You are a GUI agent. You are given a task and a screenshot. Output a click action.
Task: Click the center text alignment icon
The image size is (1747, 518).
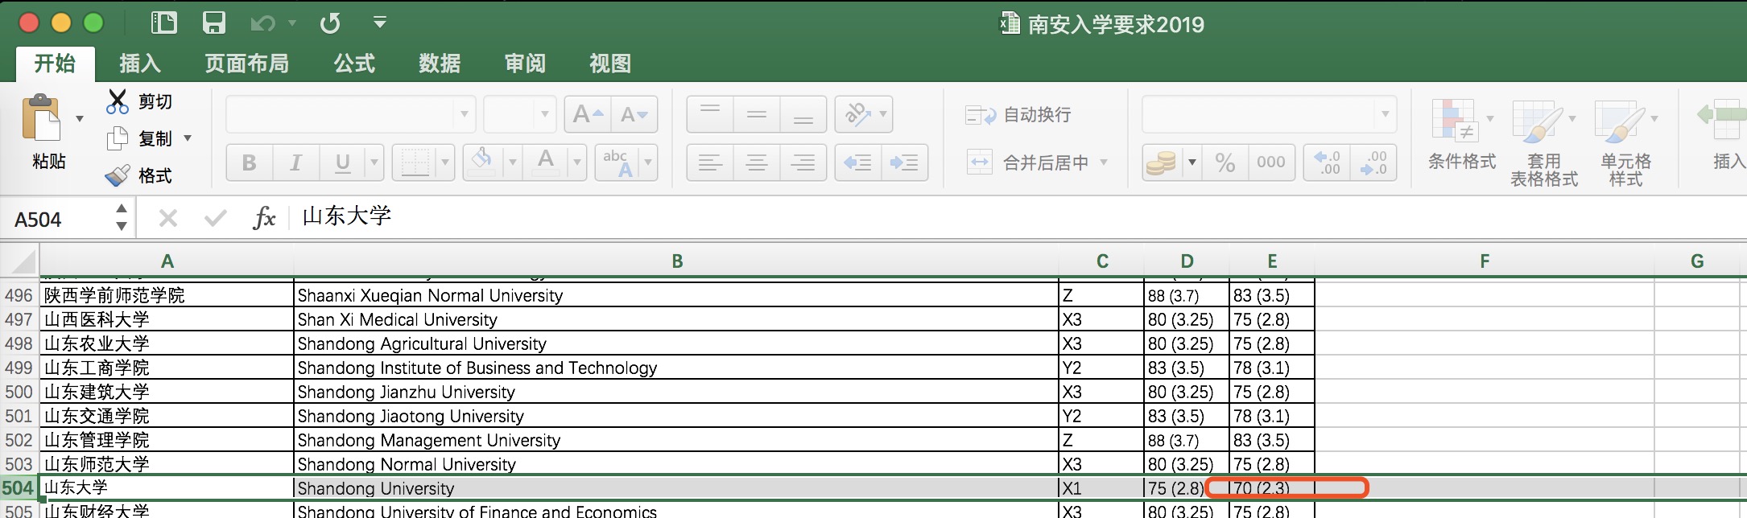[x=756, y=163]
